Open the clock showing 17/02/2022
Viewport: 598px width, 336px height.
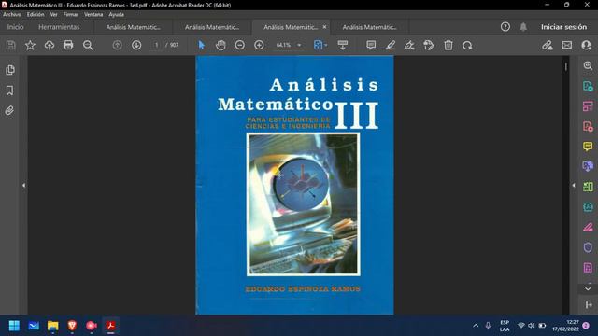click(565, 326)
